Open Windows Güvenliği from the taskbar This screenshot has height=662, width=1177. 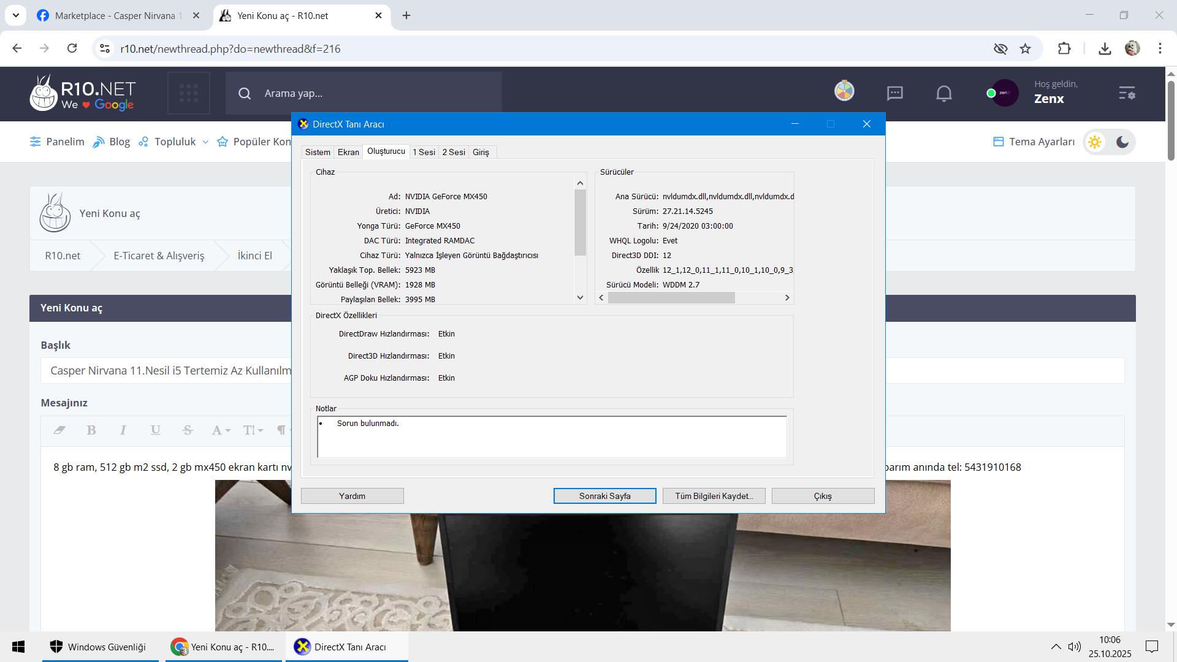(101, 647)
